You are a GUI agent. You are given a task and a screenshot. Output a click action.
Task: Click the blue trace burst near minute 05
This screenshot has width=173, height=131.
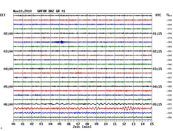pyautogui.click(x=60, y=42)
